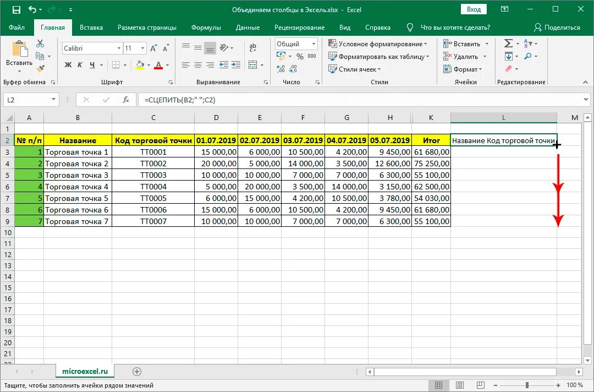Align text right
The height and width of the screenshot is (392, 594).
210,65
